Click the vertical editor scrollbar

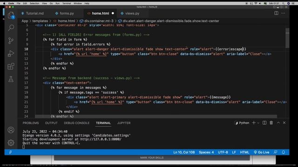[287, 38]
